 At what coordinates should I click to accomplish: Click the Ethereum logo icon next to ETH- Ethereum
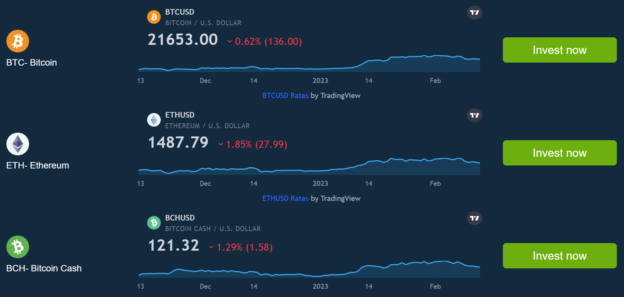17,144
